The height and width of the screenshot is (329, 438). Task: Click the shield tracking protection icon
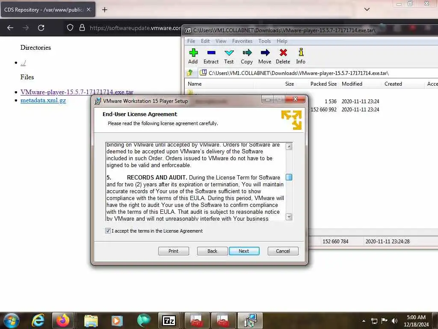click(x=70, y=27)
